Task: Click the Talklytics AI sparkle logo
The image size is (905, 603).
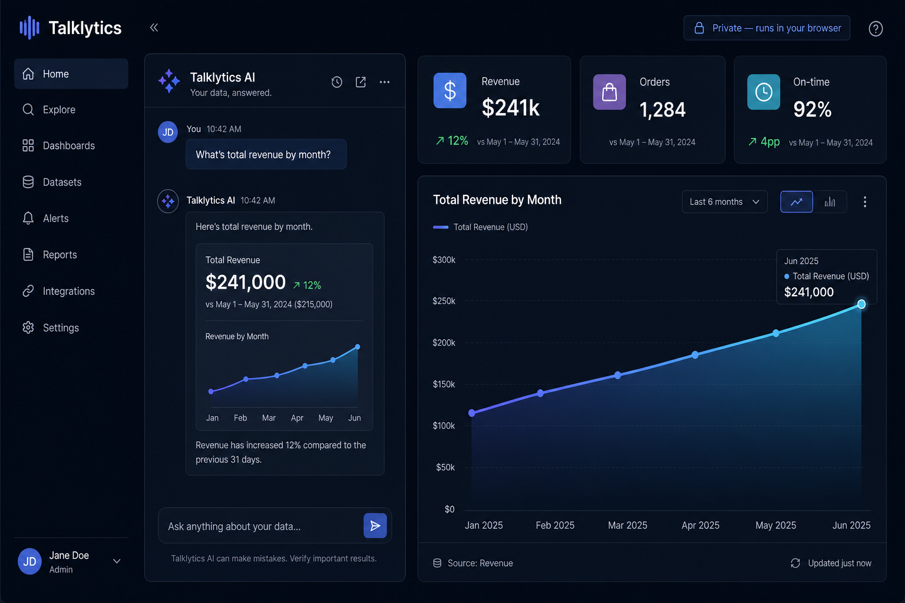Action: click(169, 81)
